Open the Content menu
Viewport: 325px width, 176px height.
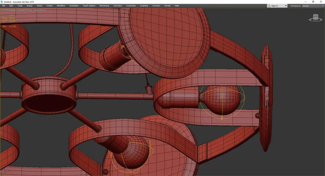[x=156, y=6]
